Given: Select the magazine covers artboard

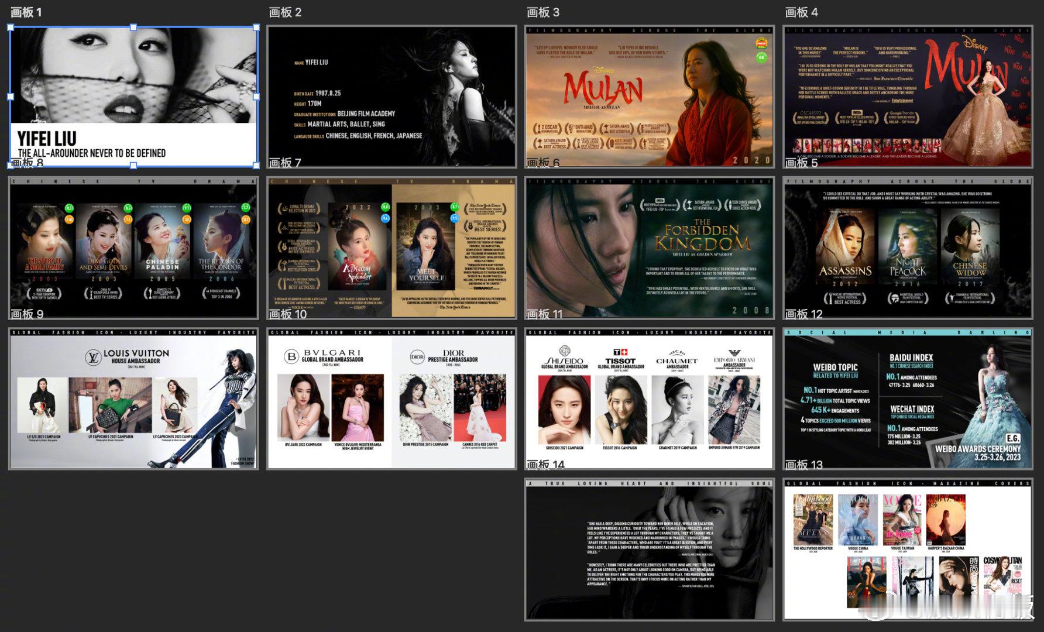Looking at the screenshot, I should [908, 549].
